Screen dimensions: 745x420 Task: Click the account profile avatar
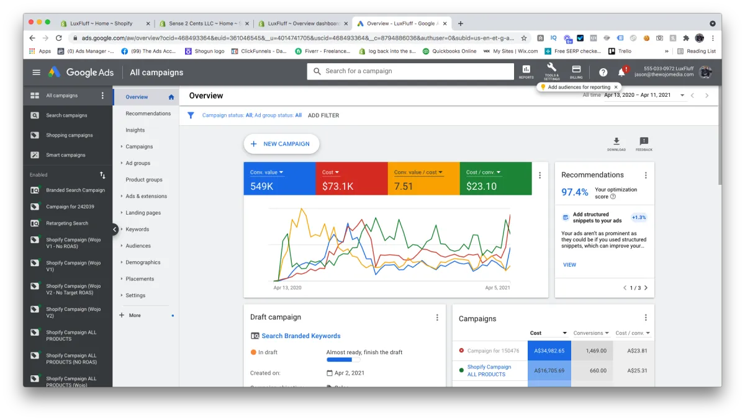click(x=705, y=72)
